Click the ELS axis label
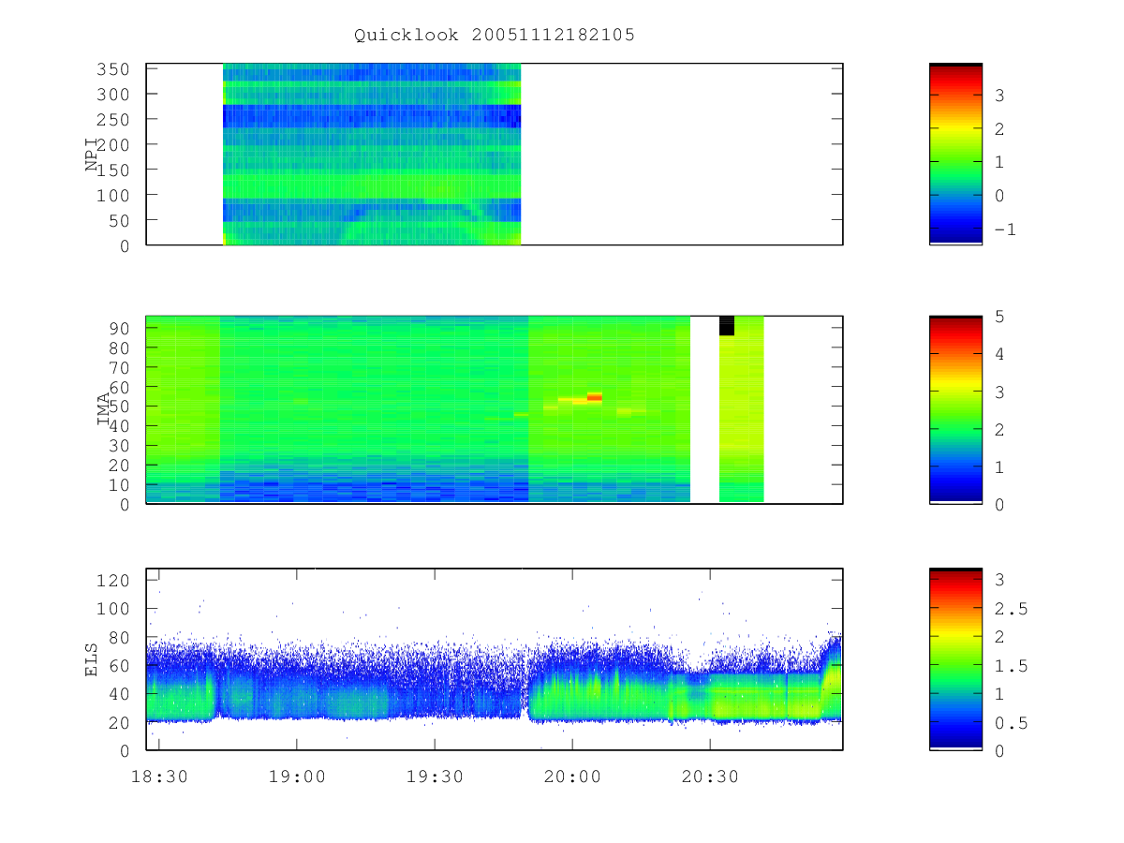Image resolution: width=1124 pixels, height=843 pixels. point(93,659)
